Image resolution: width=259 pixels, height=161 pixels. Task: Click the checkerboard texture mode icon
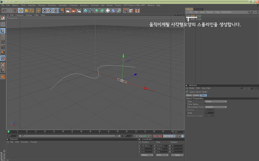(3, 65)
